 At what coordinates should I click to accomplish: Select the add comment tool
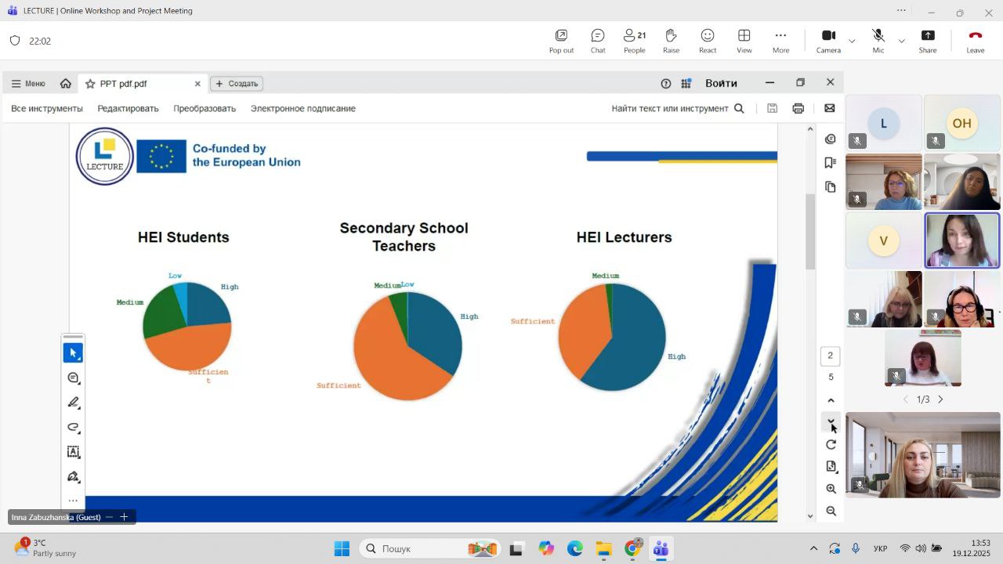click(x=74, y=378)
